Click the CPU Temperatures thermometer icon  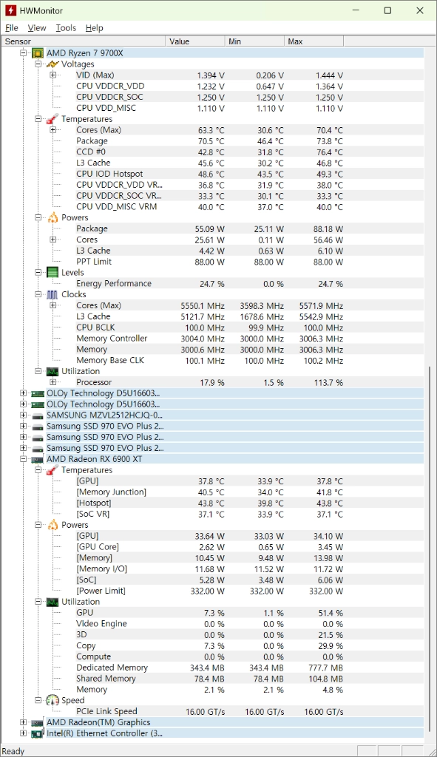click(52, 119)
